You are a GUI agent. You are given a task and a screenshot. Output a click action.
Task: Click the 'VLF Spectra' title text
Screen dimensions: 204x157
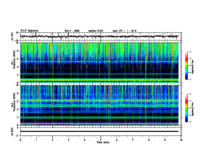coord(29,31)
